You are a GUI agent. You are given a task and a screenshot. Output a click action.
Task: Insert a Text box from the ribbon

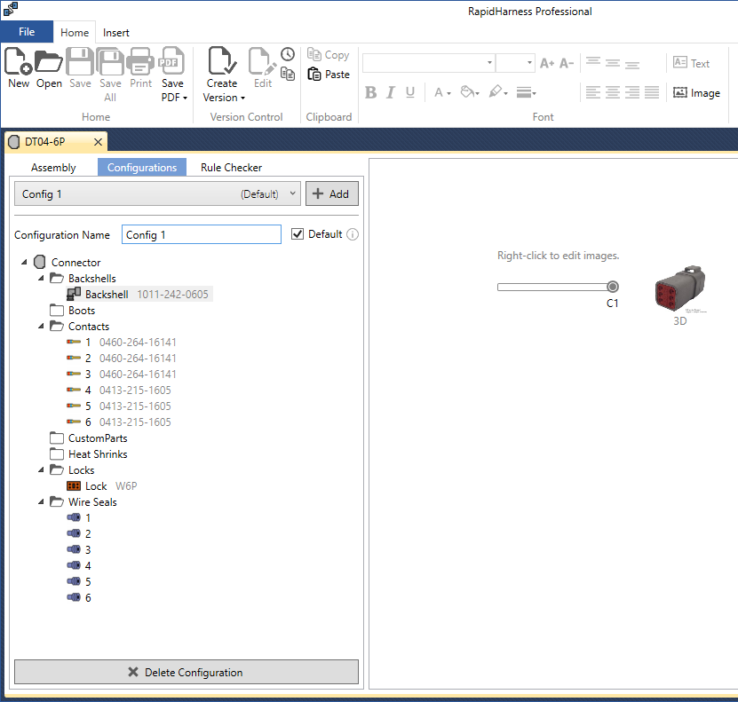click(x=692, y=63)
